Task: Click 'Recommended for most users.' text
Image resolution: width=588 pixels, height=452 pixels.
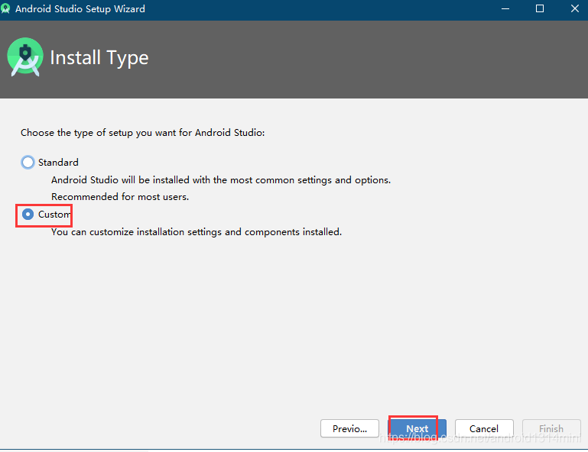Action: point(120,196)
